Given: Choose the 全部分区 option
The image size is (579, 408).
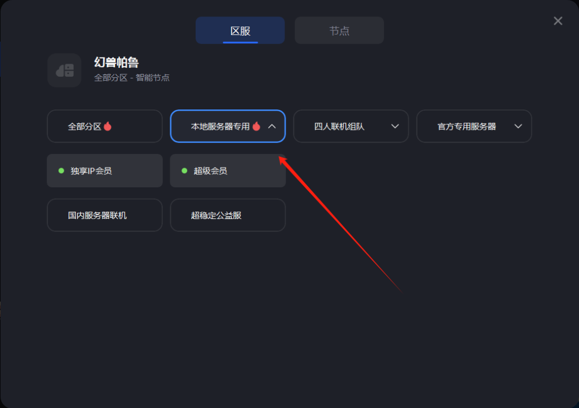Looking at the screenshot, I should click(x=105, y=126).
